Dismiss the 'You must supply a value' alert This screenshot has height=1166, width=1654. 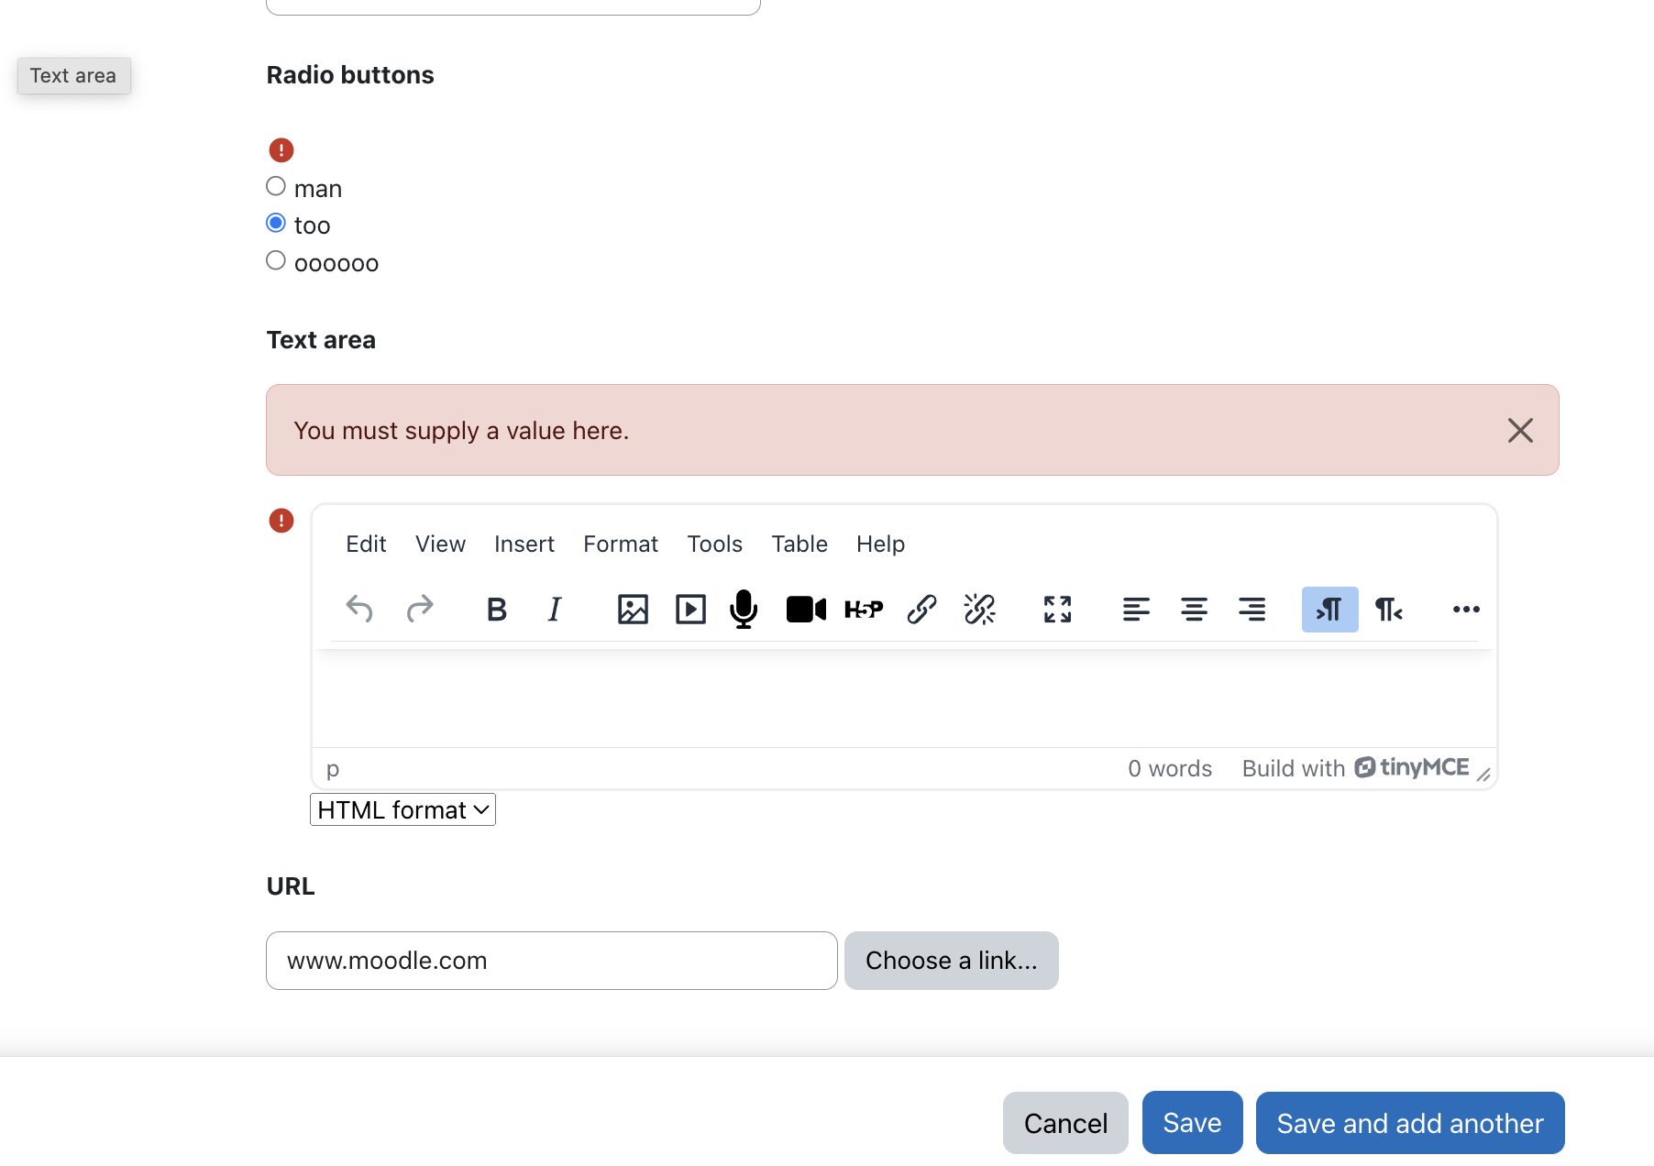tap(1520, 430)
